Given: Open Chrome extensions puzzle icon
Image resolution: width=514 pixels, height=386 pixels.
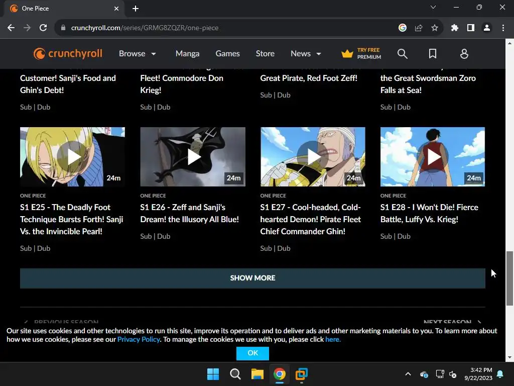Looking at the screenshot, I should (454, 28).
